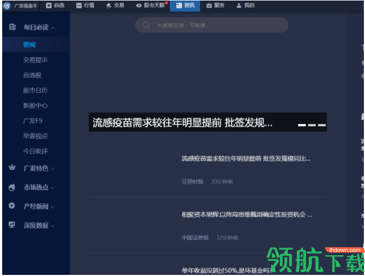
Task: Click the news icon beside 资讯
Action: (179, 5)
